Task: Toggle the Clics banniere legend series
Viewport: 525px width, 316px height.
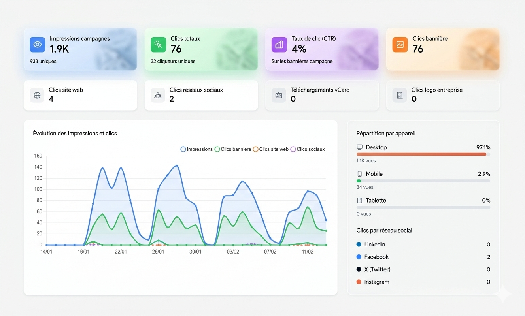Action: [232, 149]
